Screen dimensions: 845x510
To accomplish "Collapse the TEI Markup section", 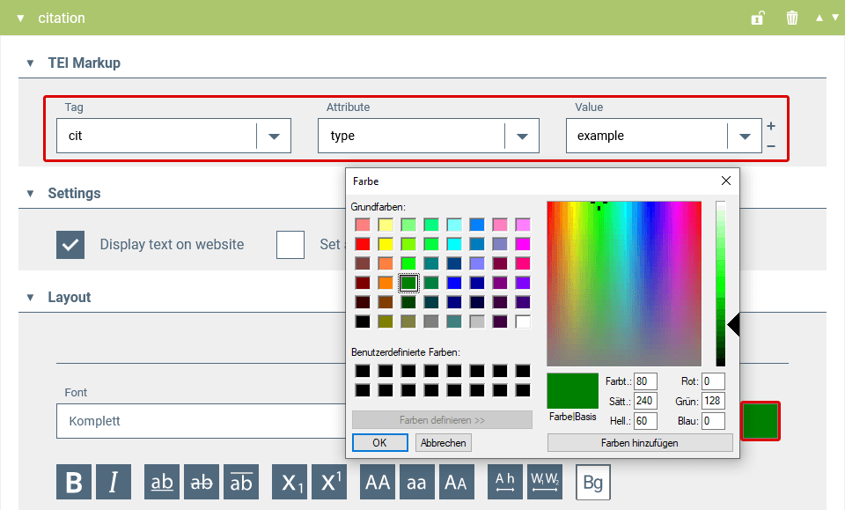I will pyautogui.click(x=30, y=63).
